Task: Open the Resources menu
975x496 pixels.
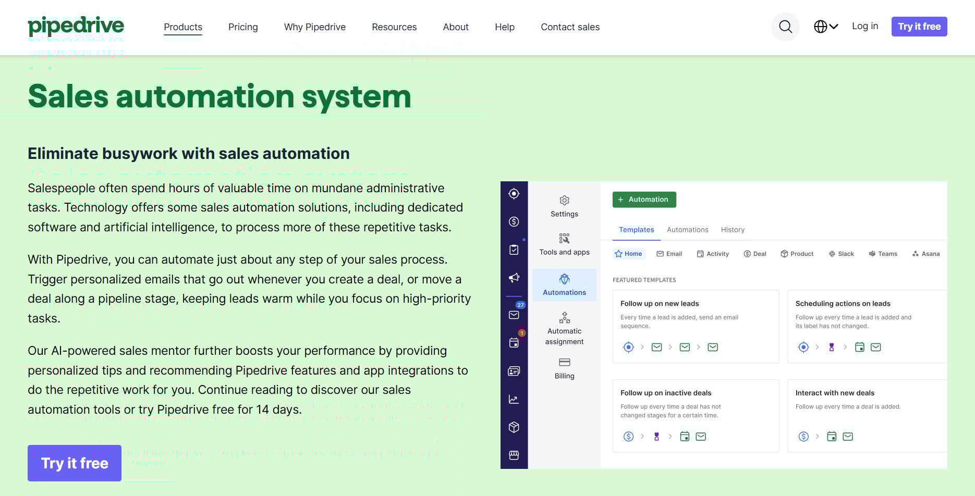Action: pyautogui.click(x=394, y=27)
